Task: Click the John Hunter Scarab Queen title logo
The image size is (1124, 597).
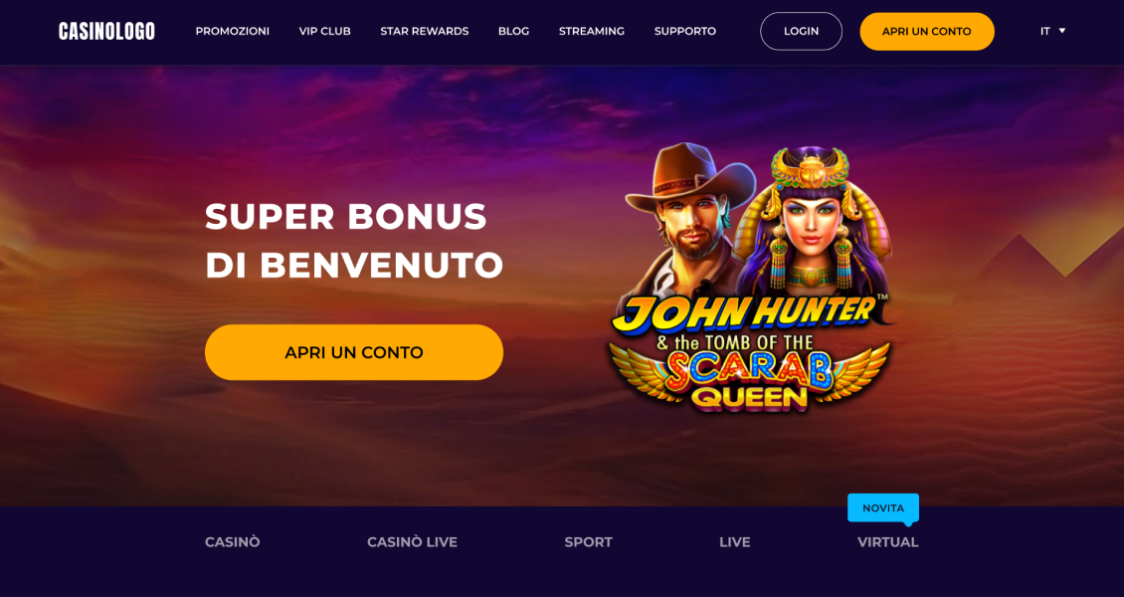Action: pos(750,353)
